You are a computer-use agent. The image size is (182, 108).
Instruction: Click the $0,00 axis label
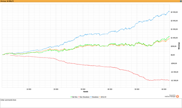173,55
